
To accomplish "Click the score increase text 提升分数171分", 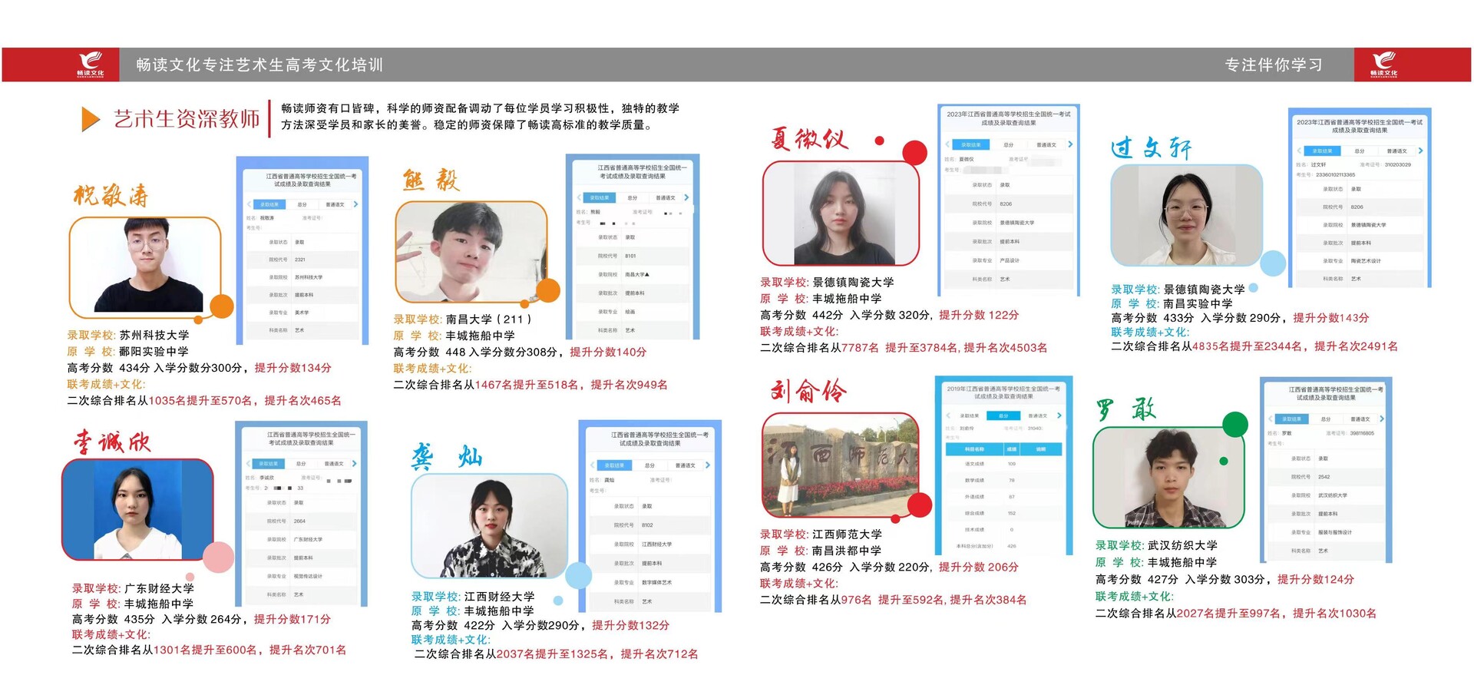I will [x=292, y=619].
